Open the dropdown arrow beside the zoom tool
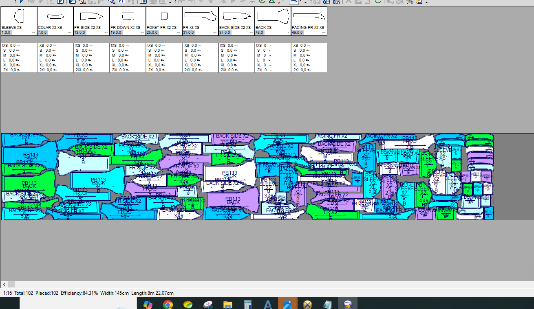 [x=305, y=2]
